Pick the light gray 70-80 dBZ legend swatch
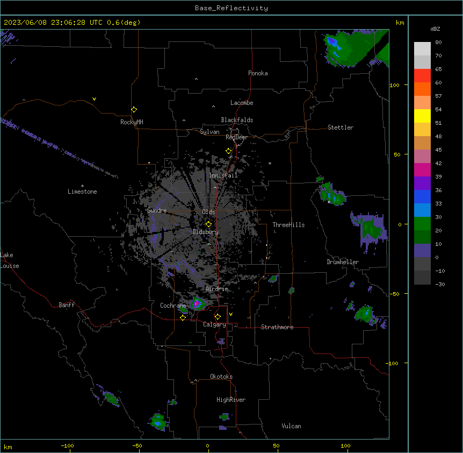 (422, 49)
